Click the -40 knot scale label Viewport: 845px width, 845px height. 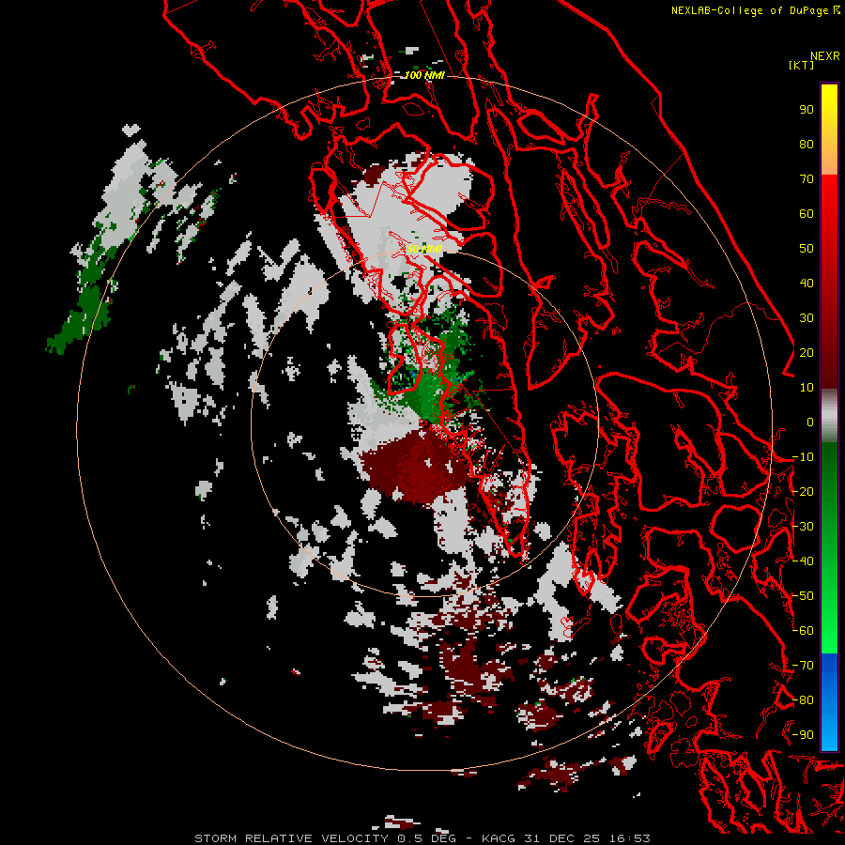click(x=803, y=561)
